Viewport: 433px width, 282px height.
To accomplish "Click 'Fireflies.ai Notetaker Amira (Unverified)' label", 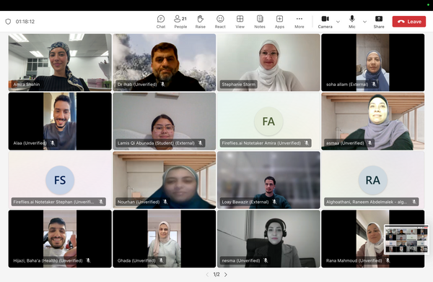I will [x=261, y=143].
